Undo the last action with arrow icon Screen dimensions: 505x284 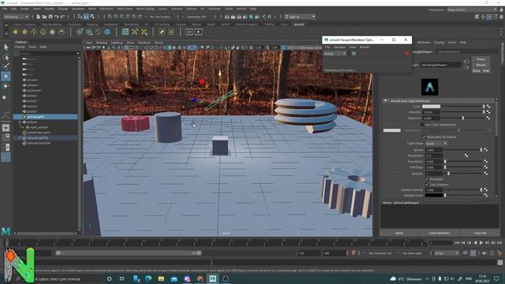click(x=57, y=17)
